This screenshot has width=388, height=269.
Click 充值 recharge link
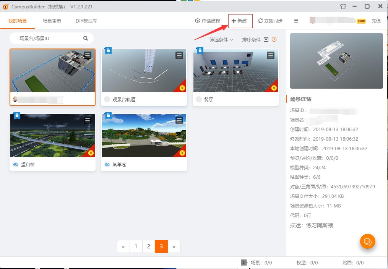click(x=376, y=21)
